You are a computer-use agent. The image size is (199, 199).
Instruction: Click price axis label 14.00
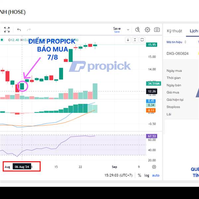pos(152,69)
